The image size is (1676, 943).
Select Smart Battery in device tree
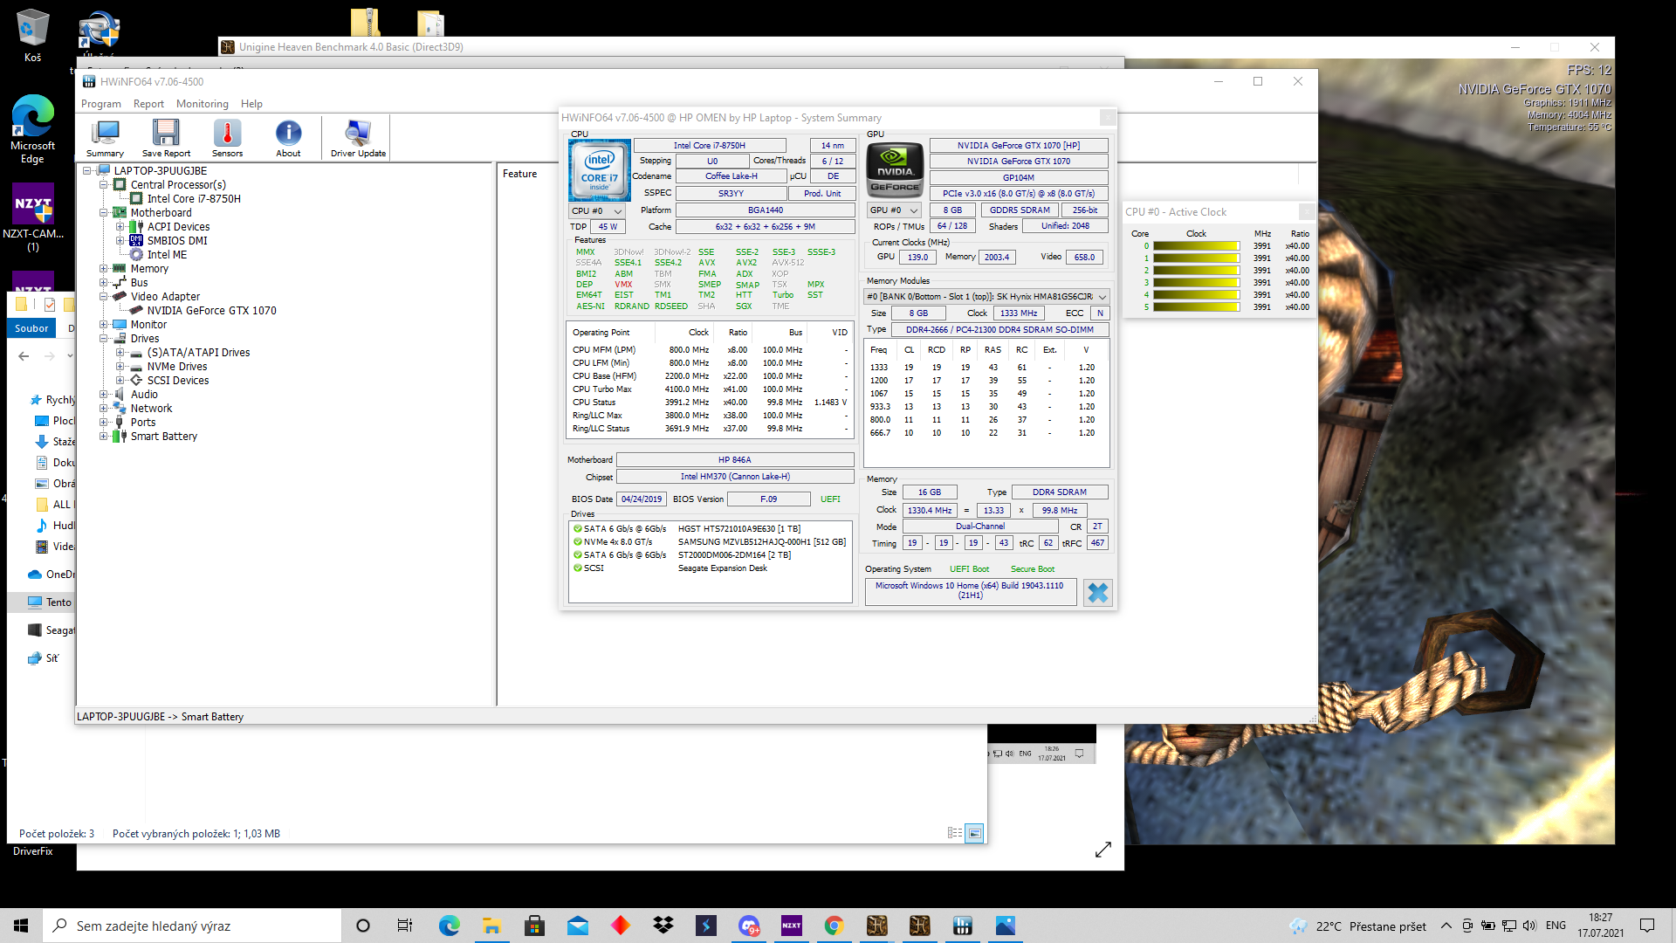163,437
